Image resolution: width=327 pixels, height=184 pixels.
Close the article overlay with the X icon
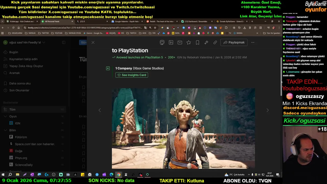93,42
